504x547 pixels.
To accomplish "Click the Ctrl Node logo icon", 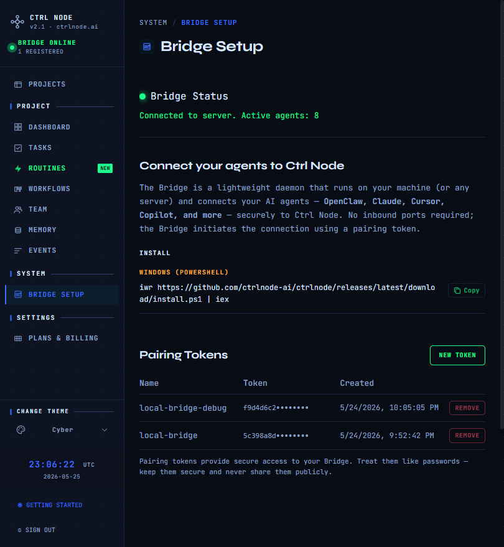I will (x=17, y=22).
